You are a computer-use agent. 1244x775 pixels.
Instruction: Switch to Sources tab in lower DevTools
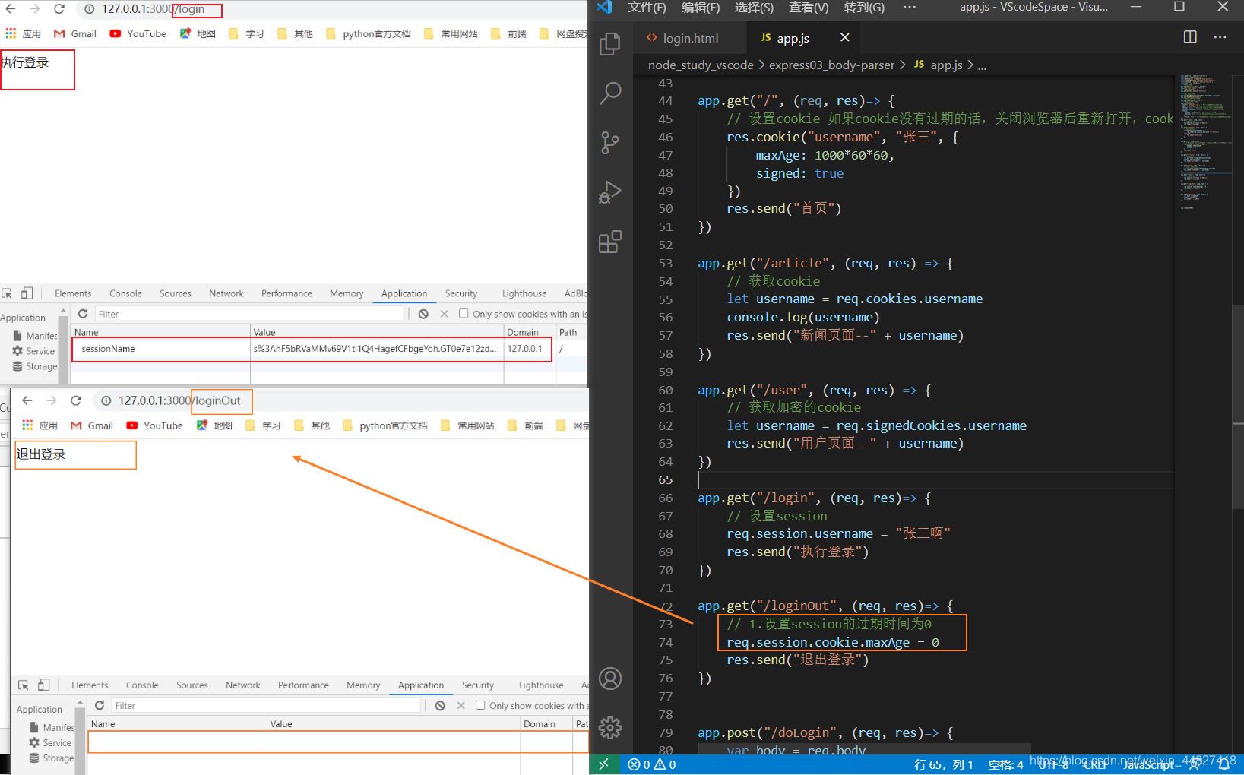tap(192, 685)
